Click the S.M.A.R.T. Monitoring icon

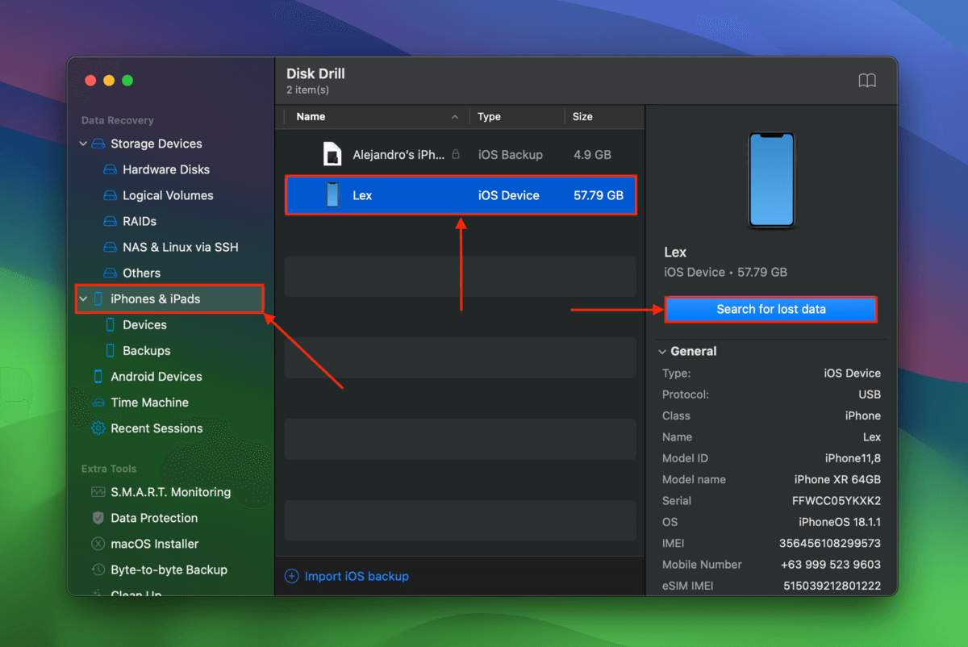(98, 492)
